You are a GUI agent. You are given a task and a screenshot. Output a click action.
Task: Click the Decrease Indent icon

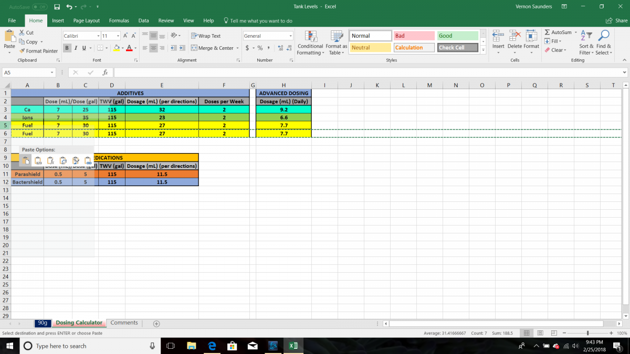(175, 48)
